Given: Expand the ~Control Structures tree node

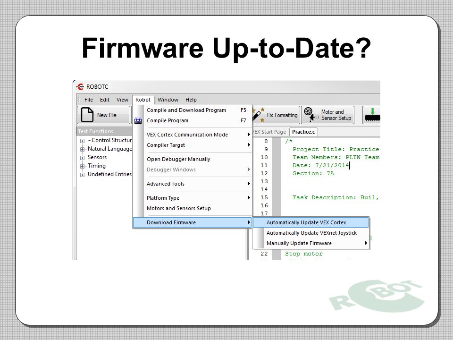Looking at the screenshot, I should [82, 141].
